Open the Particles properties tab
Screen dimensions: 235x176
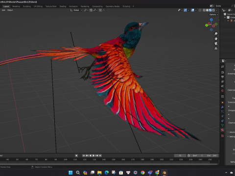(x=222, y=111)
